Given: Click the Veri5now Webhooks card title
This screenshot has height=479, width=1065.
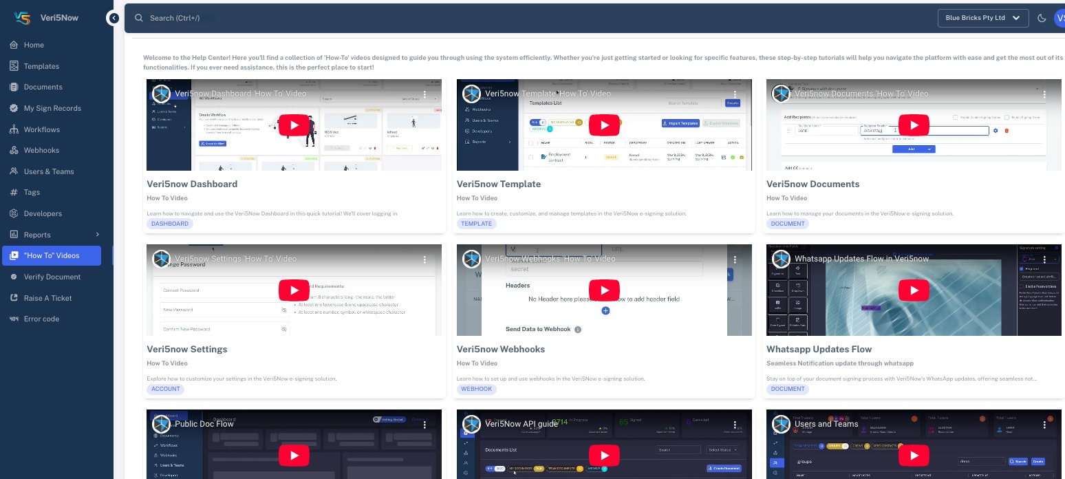Looking at the screenshot, I should tap(501, 349).
